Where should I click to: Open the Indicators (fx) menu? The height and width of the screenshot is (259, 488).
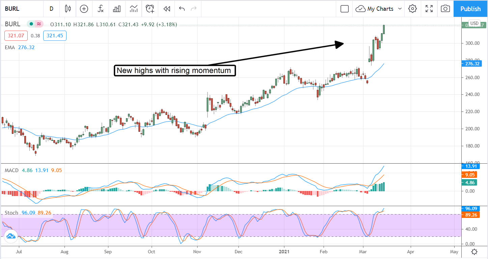point(101,9)
